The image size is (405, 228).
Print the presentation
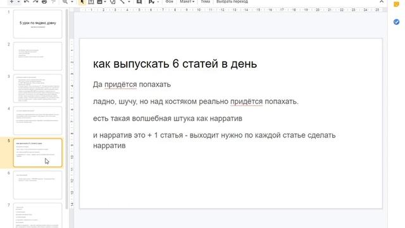coord(44,1)
